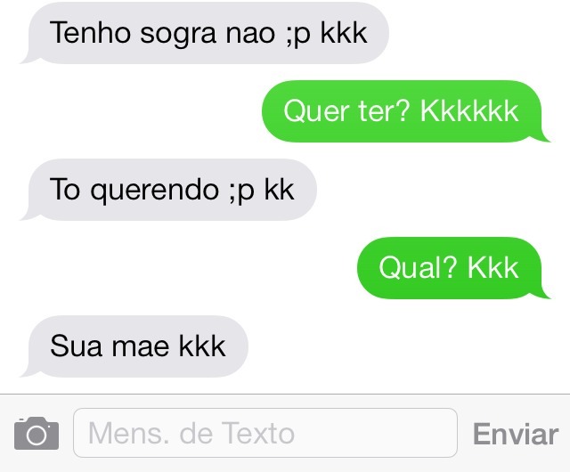570x472 pixels.
Task: Open the camera attachment icon
Action: pos(37,433)
